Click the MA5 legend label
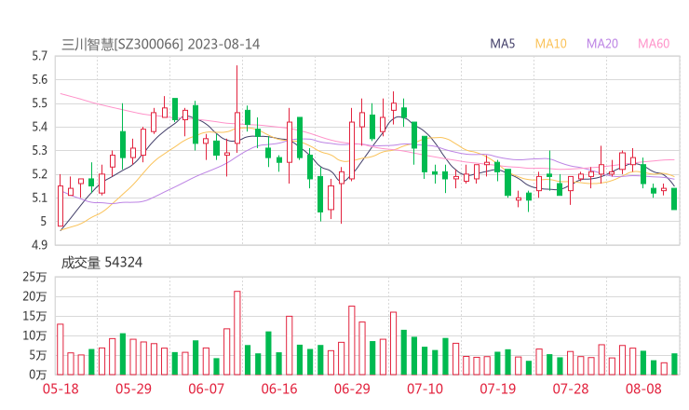The width and height of the screenshot is (689, 410). click(502, 44)
